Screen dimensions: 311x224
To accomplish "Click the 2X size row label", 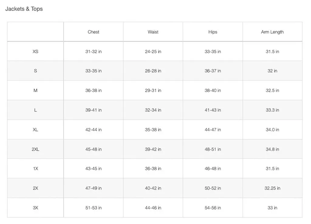I will 35,188.
